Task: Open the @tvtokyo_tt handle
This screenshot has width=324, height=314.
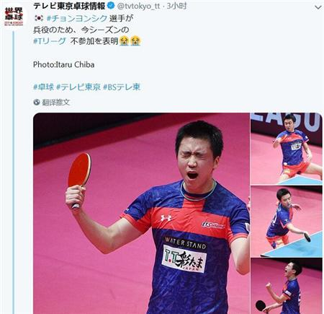Action: point(138,6)
